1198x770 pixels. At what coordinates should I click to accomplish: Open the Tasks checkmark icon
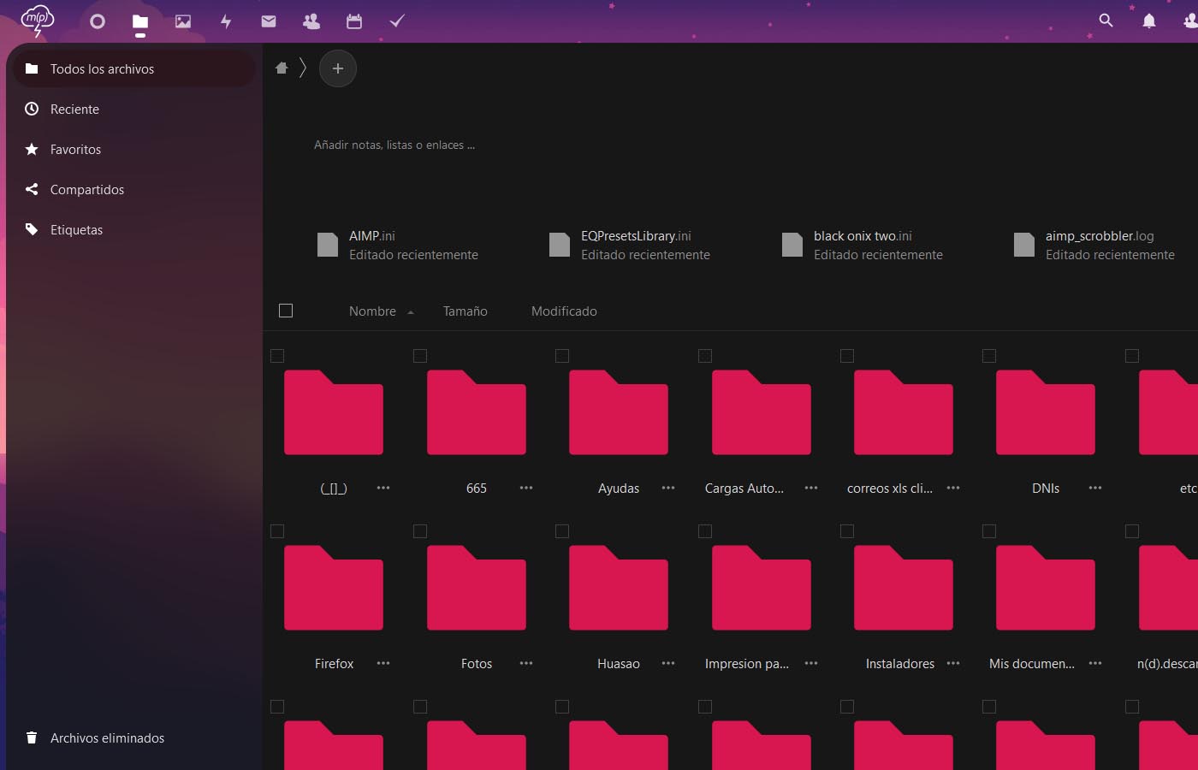tap(397, 21)
